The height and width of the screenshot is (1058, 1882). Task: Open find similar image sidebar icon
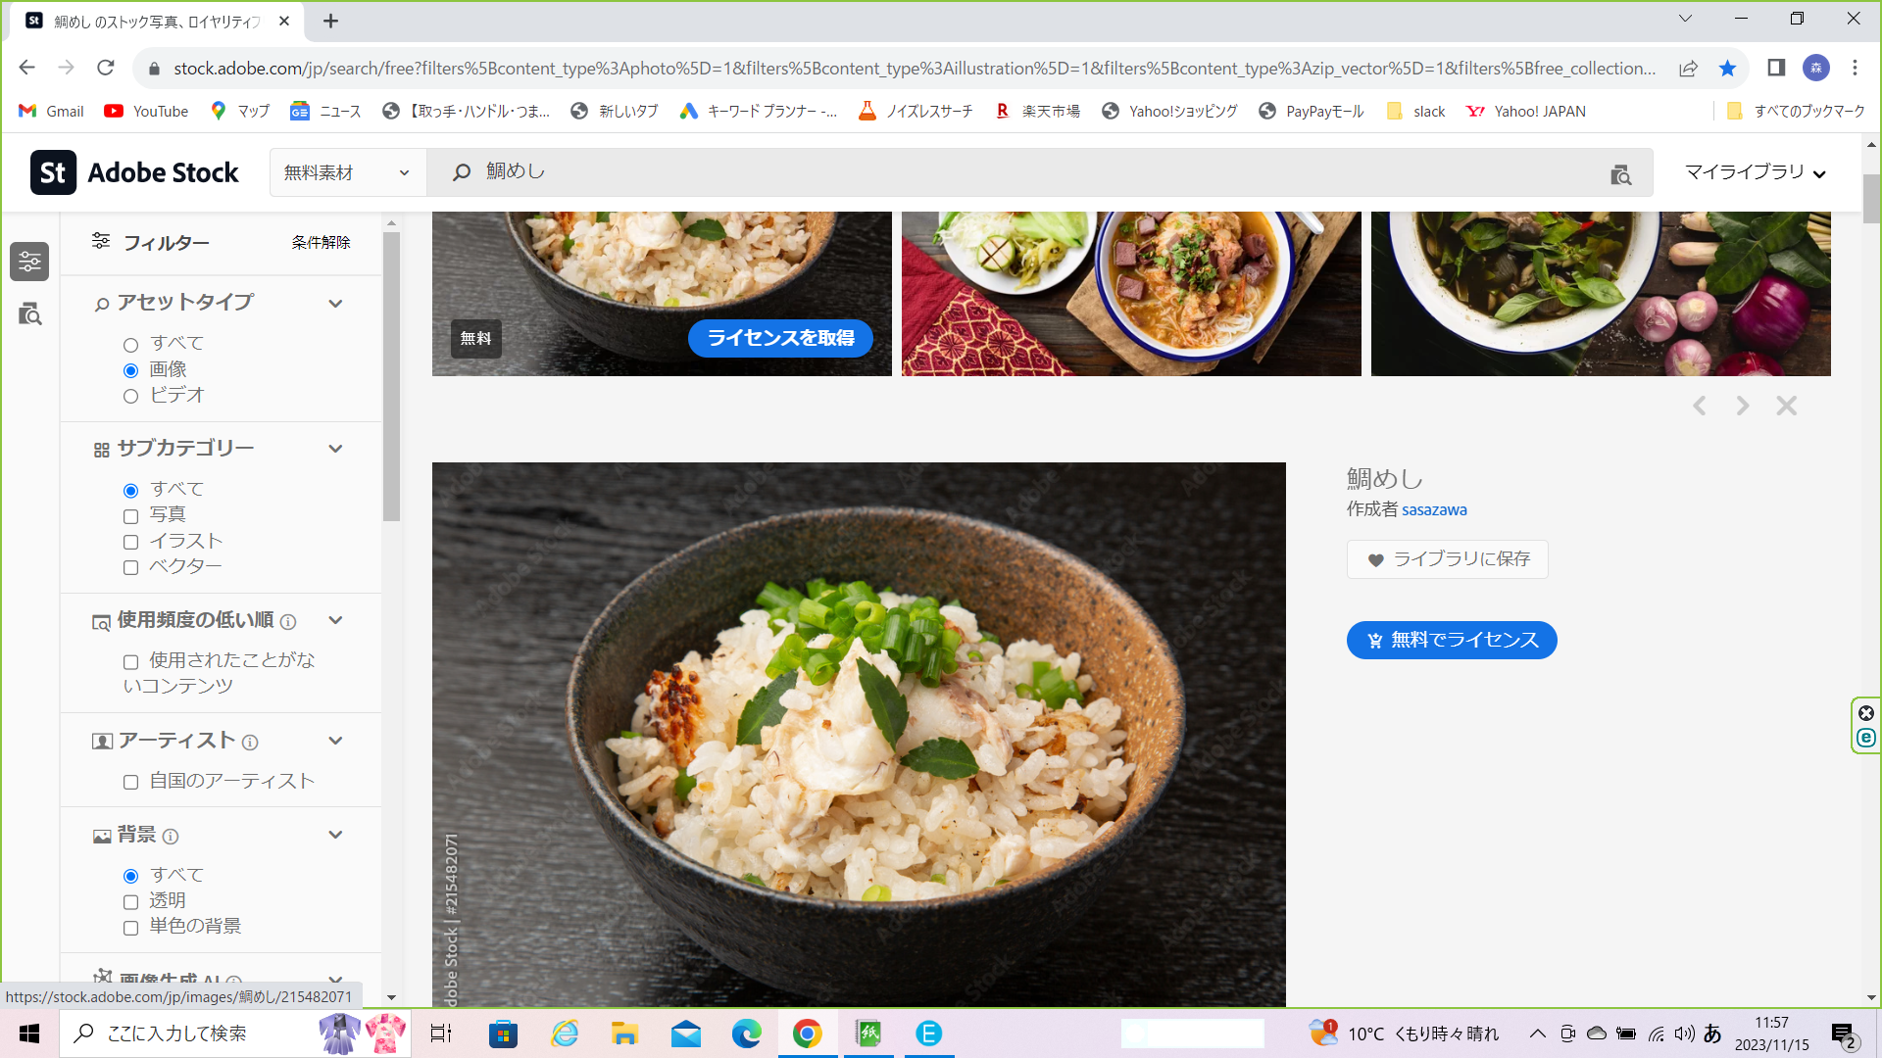point(29,313)
